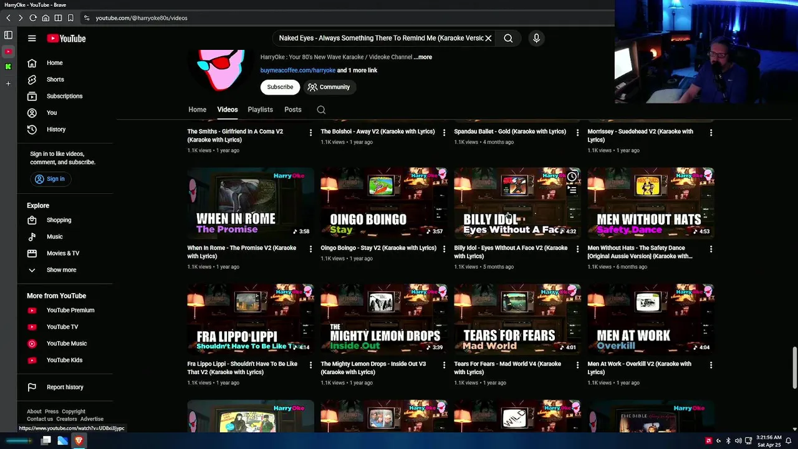Subscribe to the HarryOke channel
The height and width of the screenshot is (449, 798).
tap(280, 87)
